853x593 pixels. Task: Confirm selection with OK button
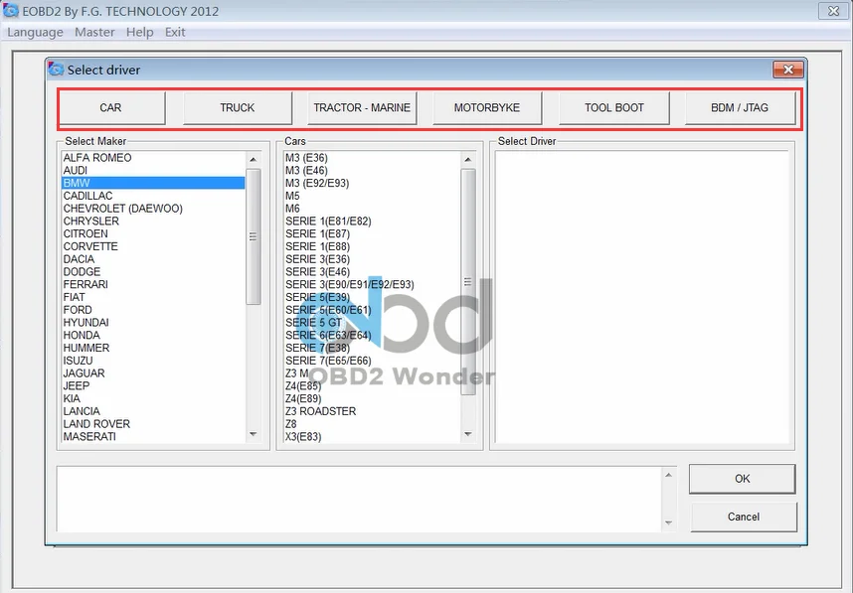click(743, 479)
